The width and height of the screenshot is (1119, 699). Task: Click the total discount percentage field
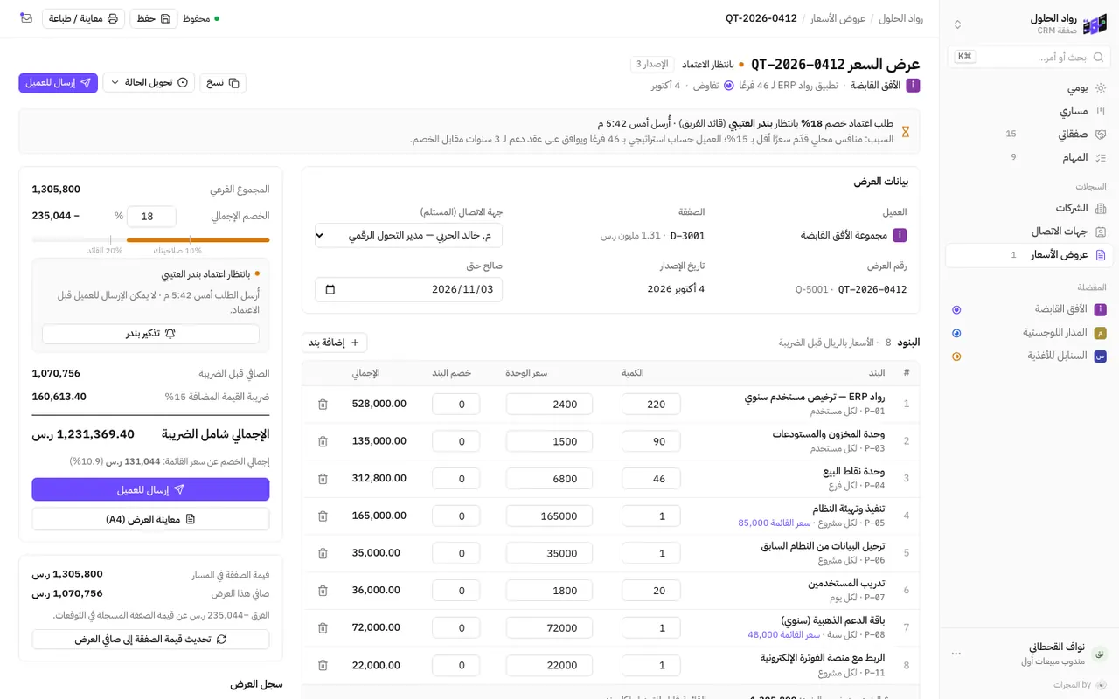151,217
